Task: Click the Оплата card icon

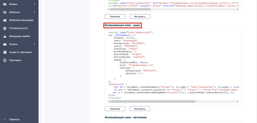Action: pyautogui.click(x=5, y=44)
